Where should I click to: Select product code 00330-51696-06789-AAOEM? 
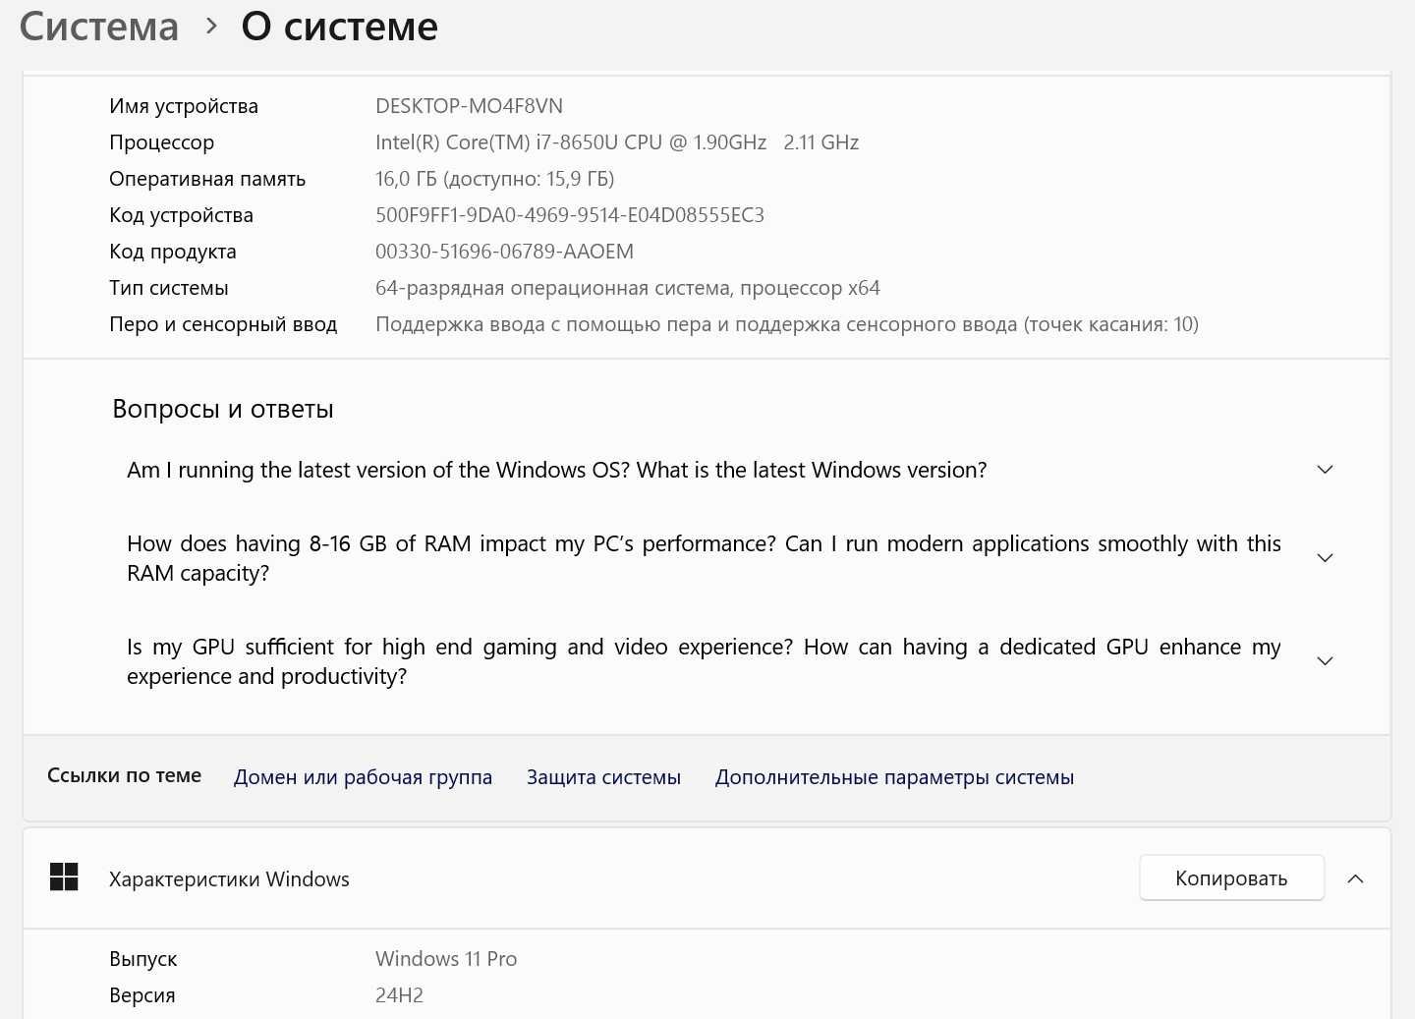[x=504, y=252]
